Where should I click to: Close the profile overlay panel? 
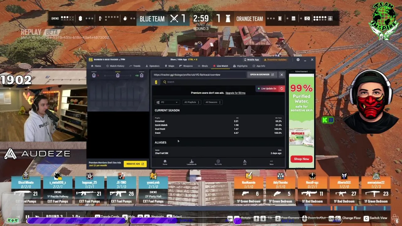[x=282, y=75]
